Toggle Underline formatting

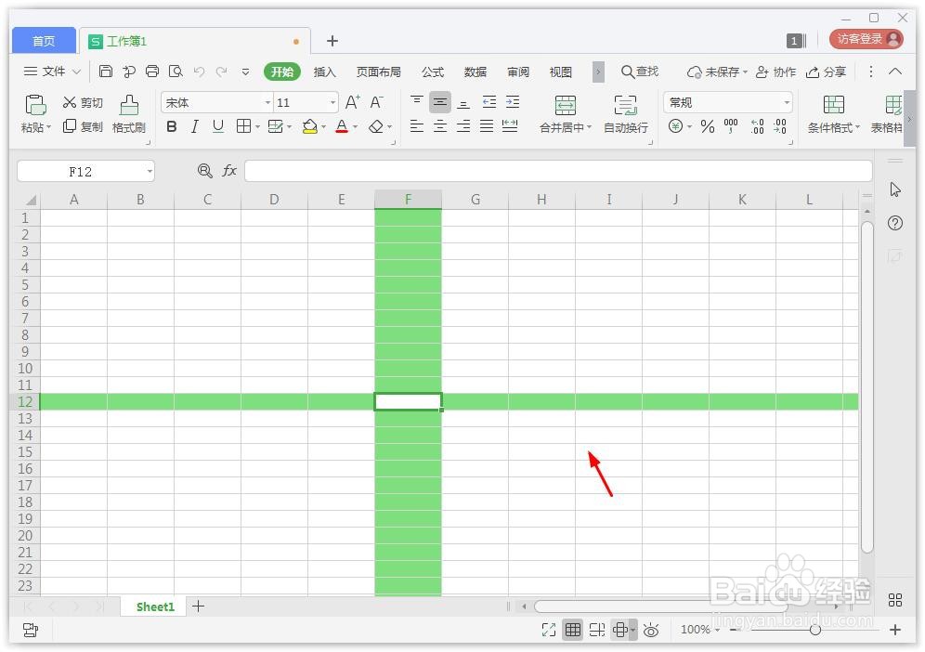coord(218,126)
